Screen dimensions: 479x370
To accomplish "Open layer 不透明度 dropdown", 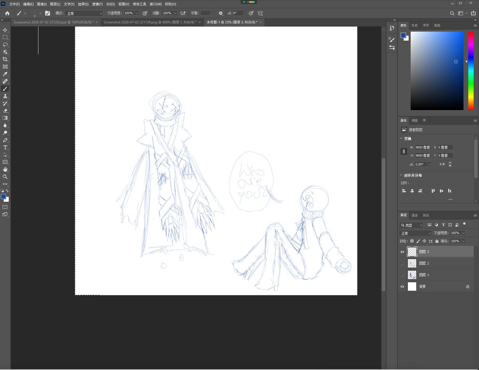I will click(463, 233).
